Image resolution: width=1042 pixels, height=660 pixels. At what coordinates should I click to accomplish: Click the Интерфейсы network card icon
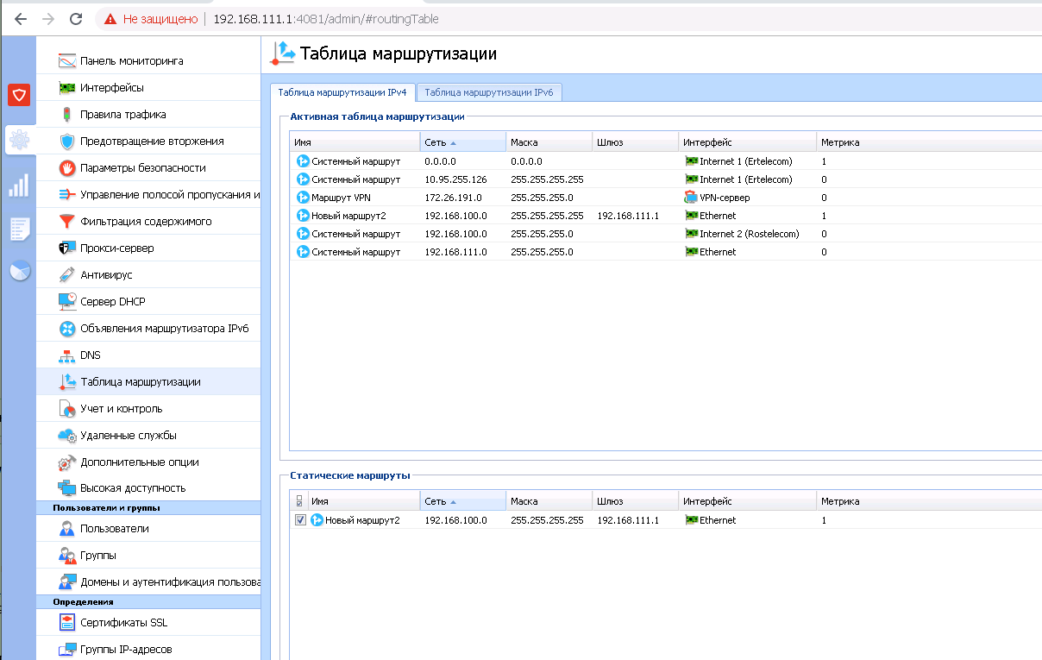pos(67,88)
